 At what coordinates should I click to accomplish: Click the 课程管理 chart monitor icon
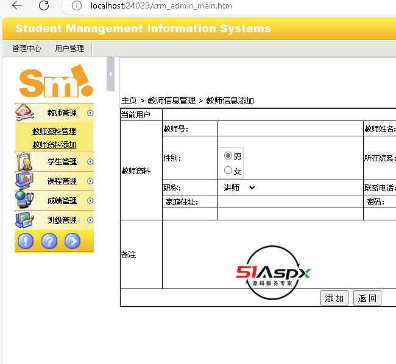click(x=24, y=181)
